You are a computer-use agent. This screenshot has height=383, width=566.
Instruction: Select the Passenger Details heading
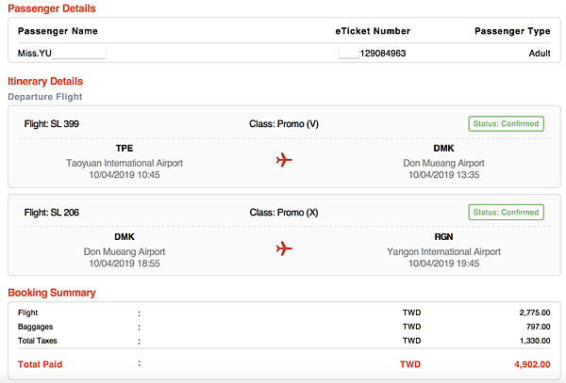coord(52,8)
